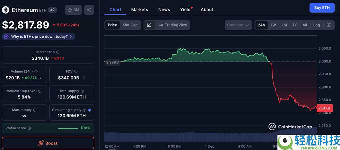Click the $340.1B market cap value
This screenshot has height=150, width=340.
pyautogui.click(x=40, y=58)
